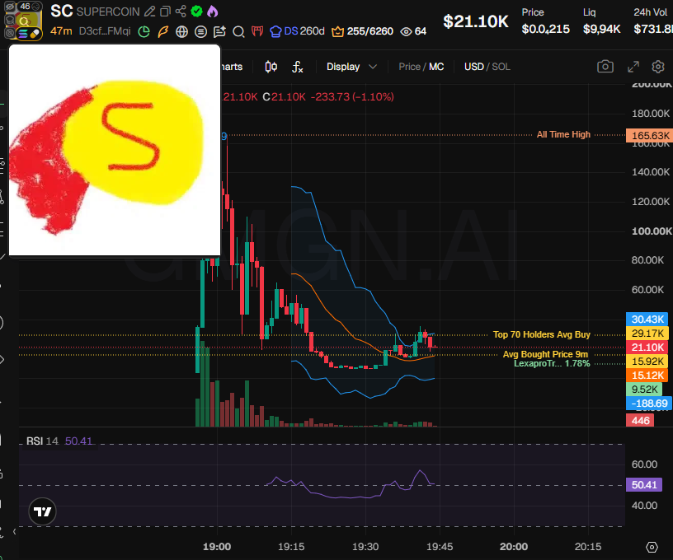Click the red 21.10K current price tag
The width and height of the screenshot is (673, 560).
pos(647,348)
